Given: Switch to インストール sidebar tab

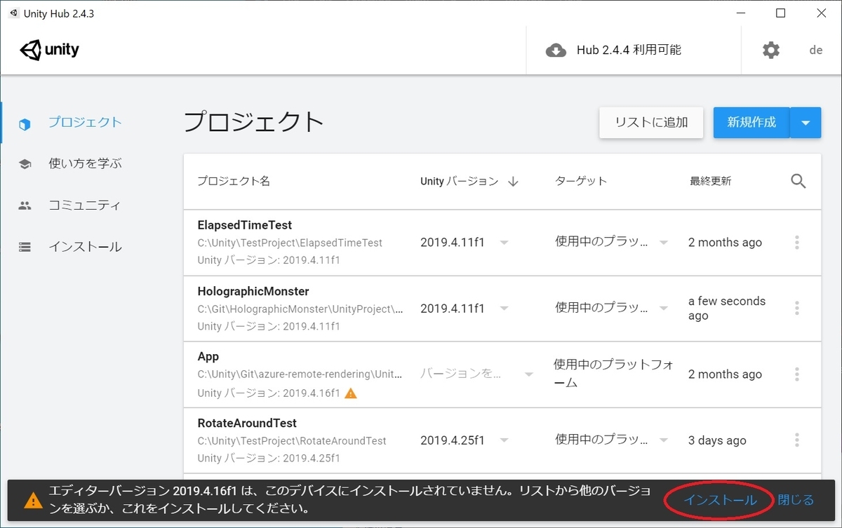Looking at the screenshot, I should [x=84, y=247].
